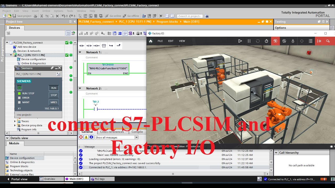This screenshot has width=335, height=188.
Task: Click the STOP button in PLCSIM
Action: tap(54, 95)
